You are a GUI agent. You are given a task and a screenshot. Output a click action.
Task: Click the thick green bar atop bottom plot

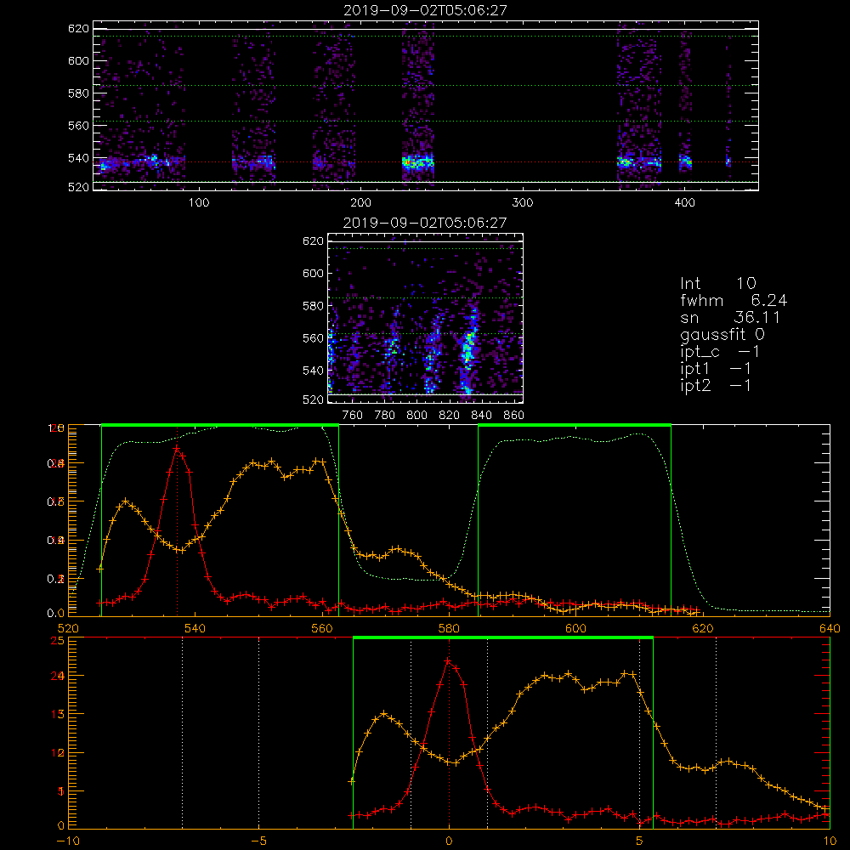503,637
